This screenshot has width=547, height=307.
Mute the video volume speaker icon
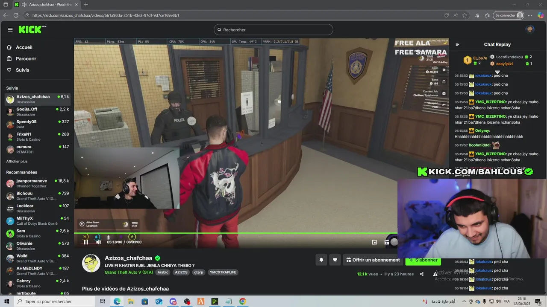[98, 242]
